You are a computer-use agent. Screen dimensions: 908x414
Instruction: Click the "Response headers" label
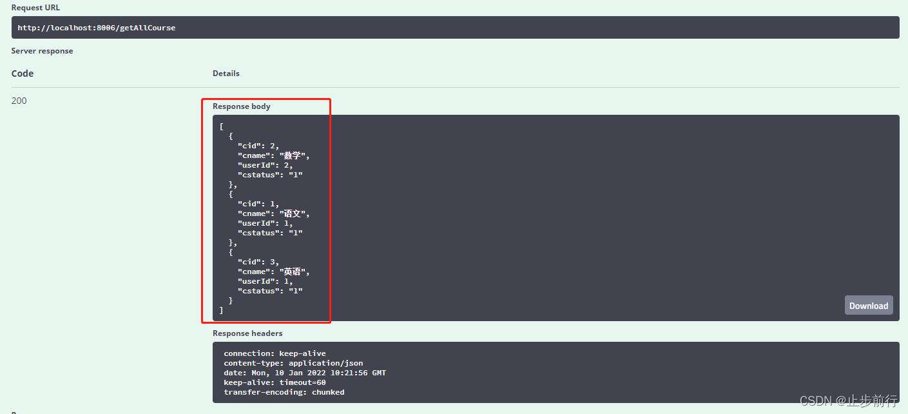click(x=247, y=333)
